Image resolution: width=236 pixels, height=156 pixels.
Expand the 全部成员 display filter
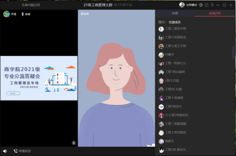[x=175, y=22]
